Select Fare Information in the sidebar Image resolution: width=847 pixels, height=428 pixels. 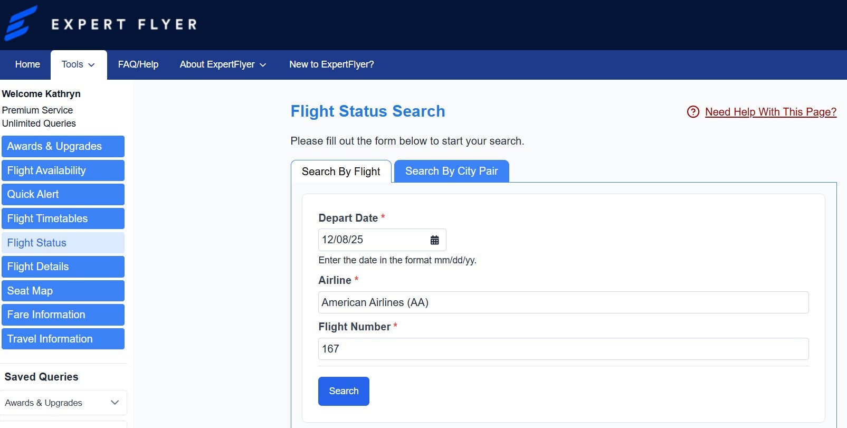[63, 315]
